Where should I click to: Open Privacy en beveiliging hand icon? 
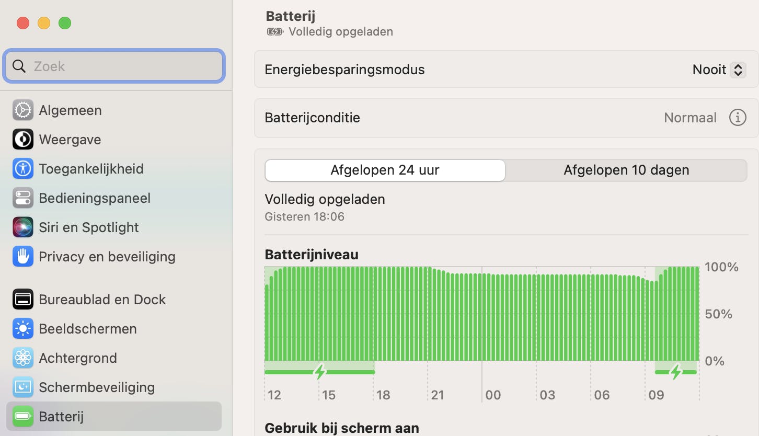pos(23,257)
